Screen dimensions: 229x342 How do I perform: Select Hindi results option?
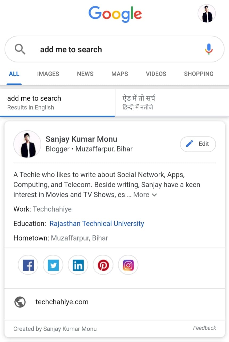point(172,103)
